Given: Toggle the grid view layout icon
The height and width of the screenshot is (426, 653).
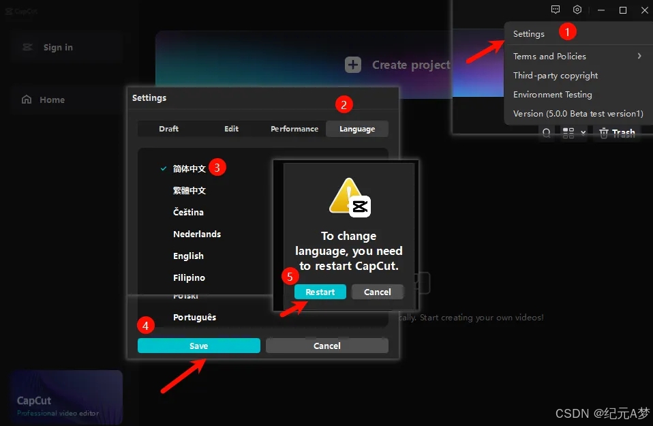Looking at the screenshot, I should pos(568,133).
